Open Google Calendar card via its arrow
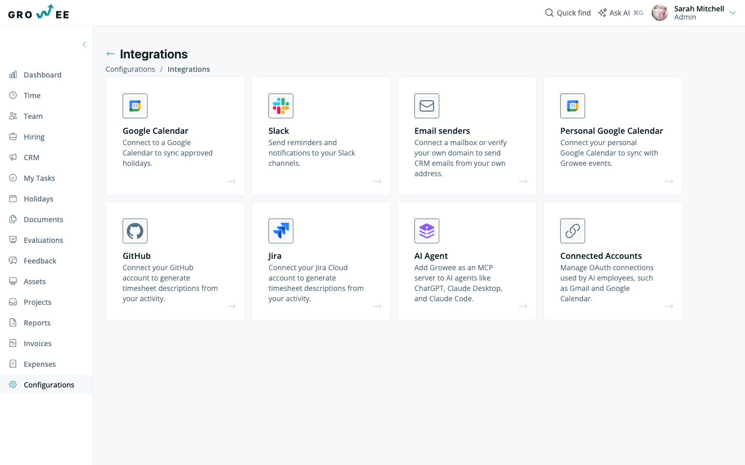Image resolution: width=745 pixels, height=465 pixels. click(231, 181)
